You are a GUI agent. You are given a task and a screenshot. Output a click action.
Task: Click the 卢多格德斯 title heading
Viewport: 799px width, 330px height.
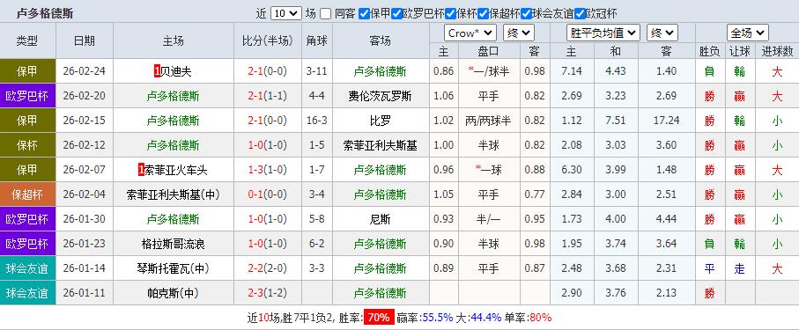pos(45,14)
